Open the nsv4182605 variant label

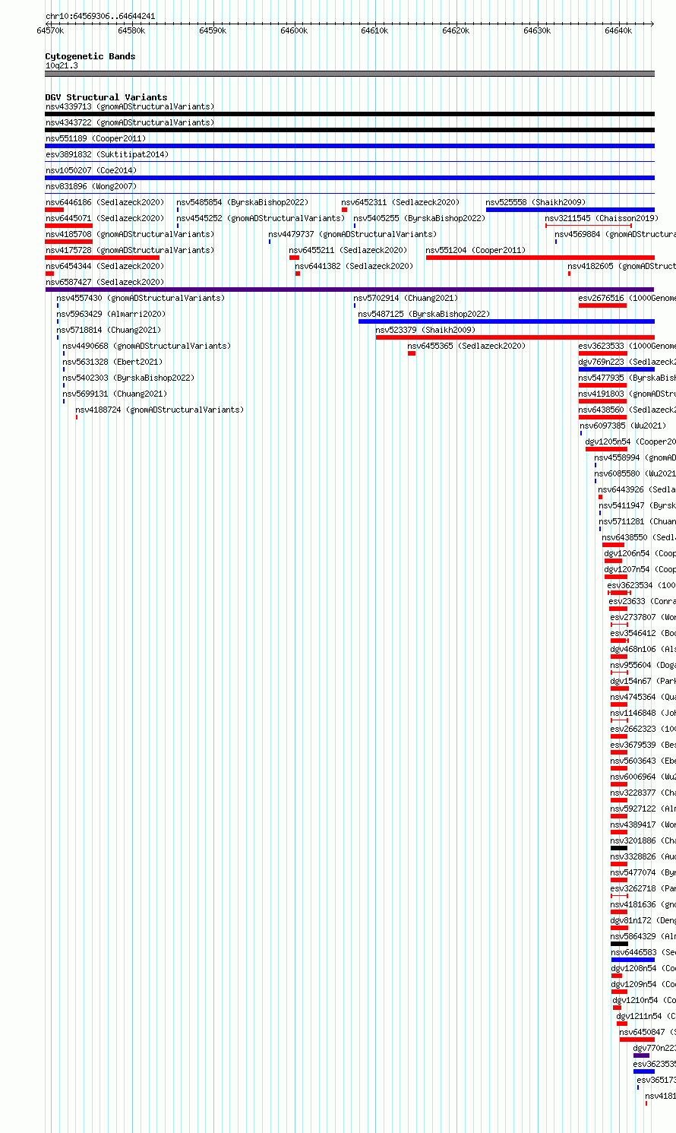tap(622, 266)
